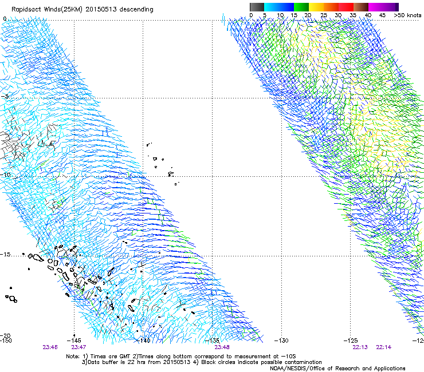Click the '-130' longitude axis label
Viewport: 424px width, 372px height.
(x=281, y=341)
